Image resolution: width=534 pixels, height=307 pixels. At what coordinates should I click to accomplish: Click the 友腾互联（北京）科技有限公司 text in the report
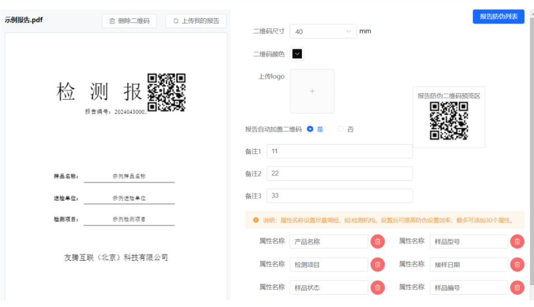tap(116, 257)
